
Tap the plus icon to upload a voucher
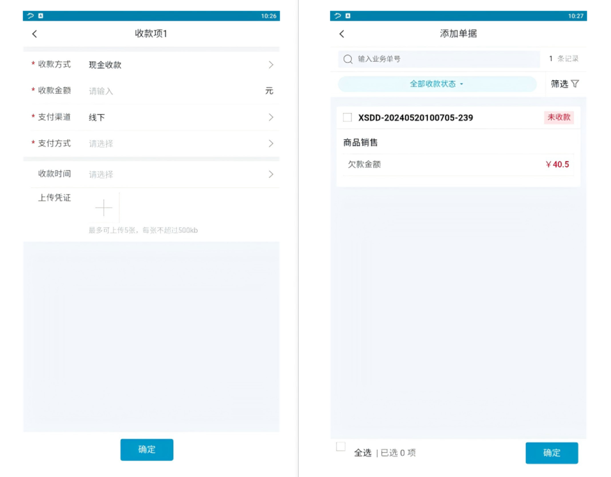[x=104, y=208]
